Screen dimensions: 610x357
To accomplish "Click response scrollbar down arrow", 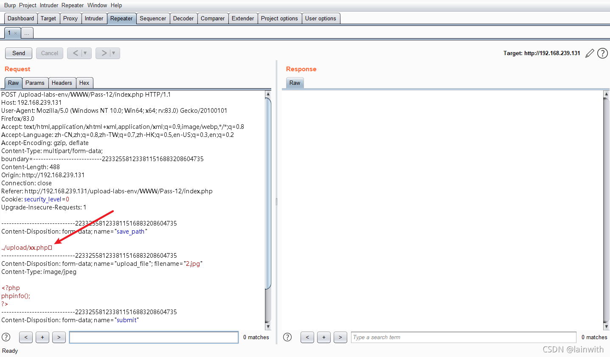I will pyautogui.click(x=606, y=326).
